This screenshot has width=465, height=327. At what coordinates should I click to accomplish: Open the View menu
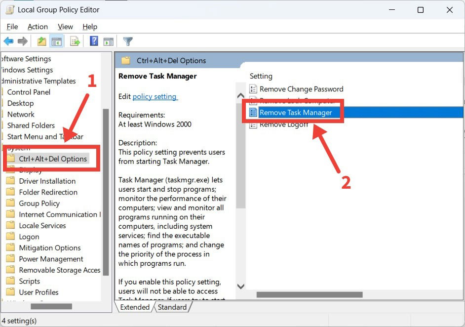(x=65, y=27)
